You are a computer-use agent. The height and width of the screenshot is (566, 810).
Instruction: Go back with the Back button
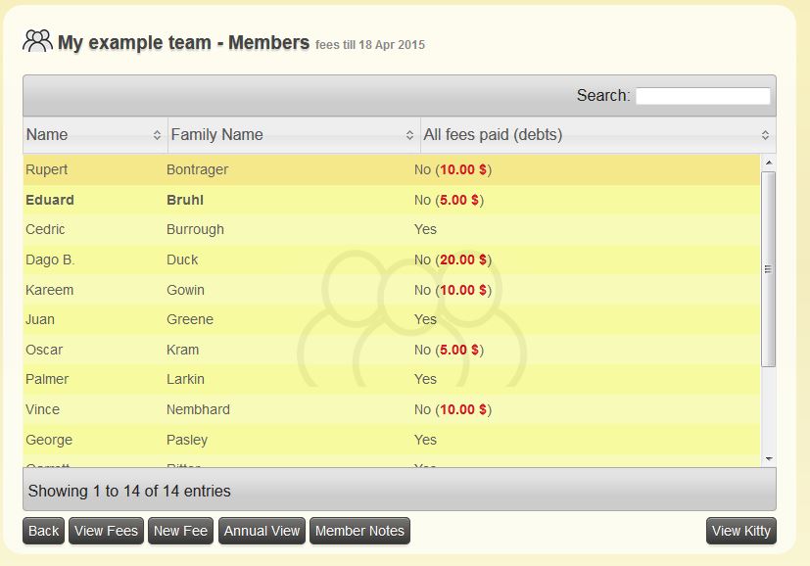(42, 531)
